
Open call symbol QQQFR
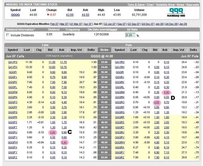(13, 117)
